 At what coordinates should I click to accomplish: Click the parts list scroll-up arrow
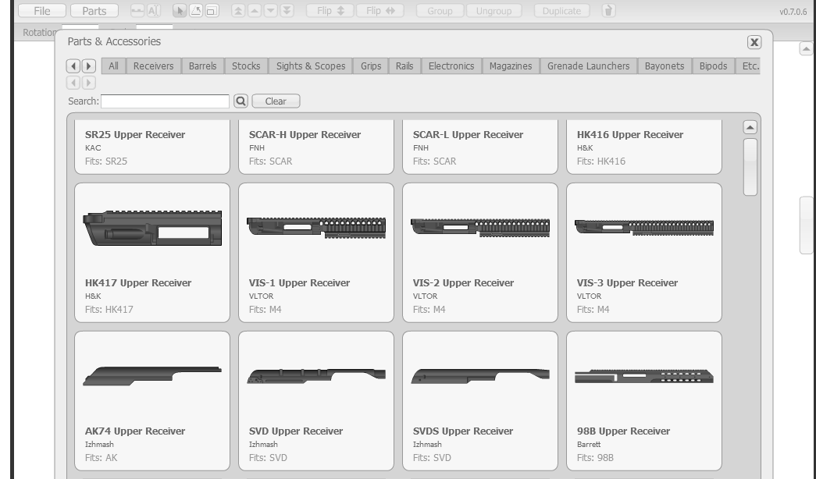(750, 127)
